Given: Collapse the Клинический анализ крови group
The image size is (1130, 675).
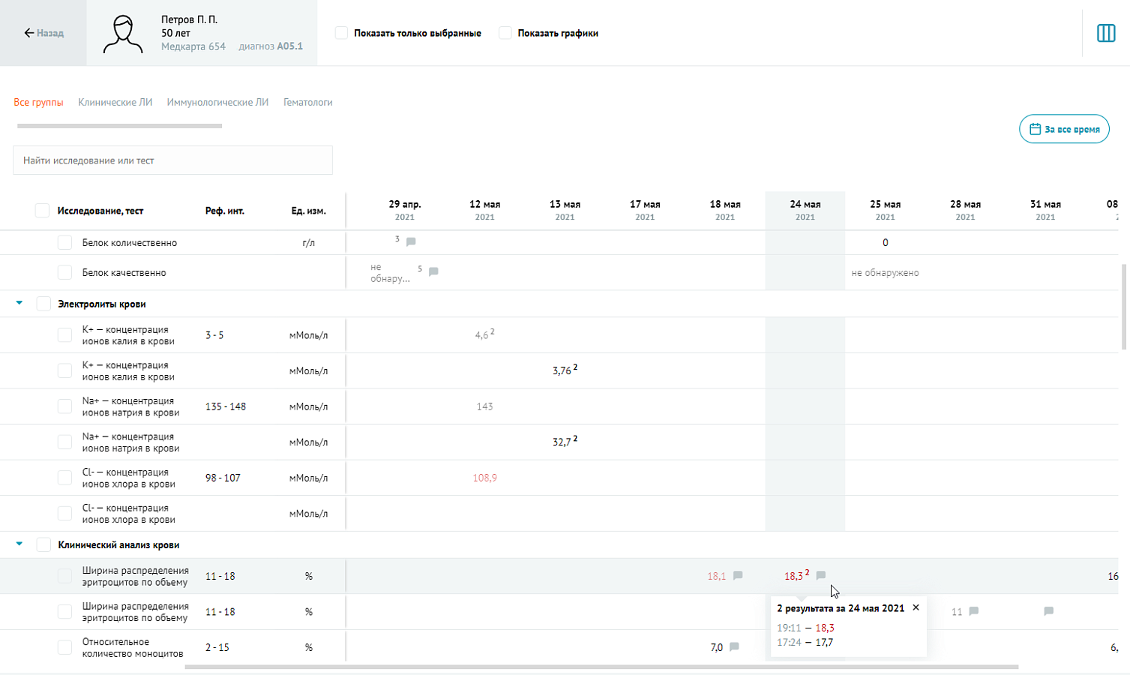Looking at the screenshot, I should click(19, 544).
